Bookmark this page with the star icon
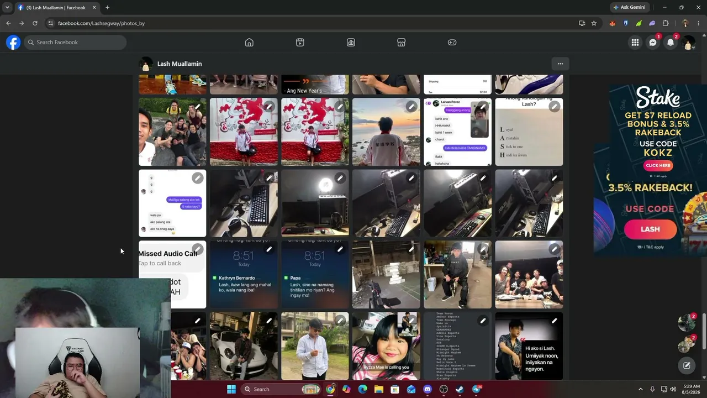This screenshot has width=707, height=398. click(594, 23)
